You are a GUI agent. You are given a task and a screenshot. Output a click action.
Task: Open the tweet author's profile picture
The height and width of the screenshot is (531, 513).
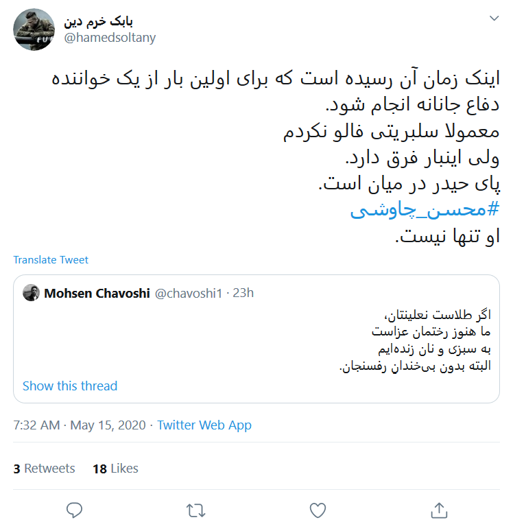[x=34, y=29]
